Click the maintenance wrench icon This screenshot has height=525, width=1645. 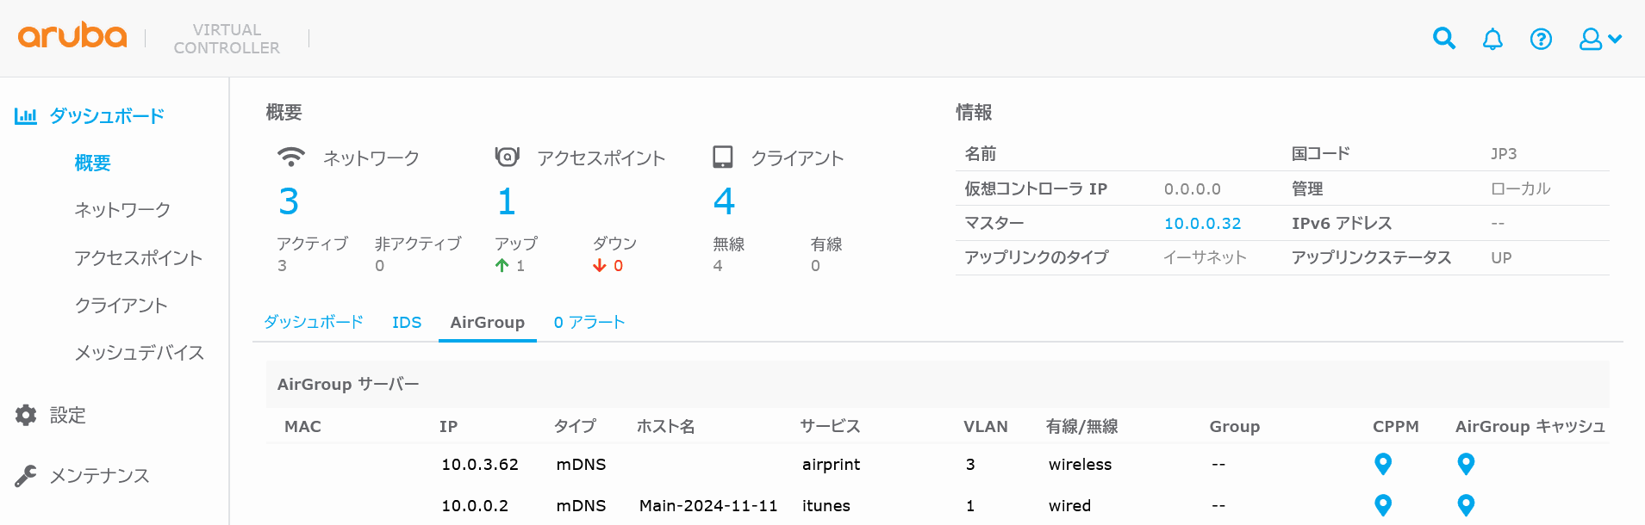[25, 475]
